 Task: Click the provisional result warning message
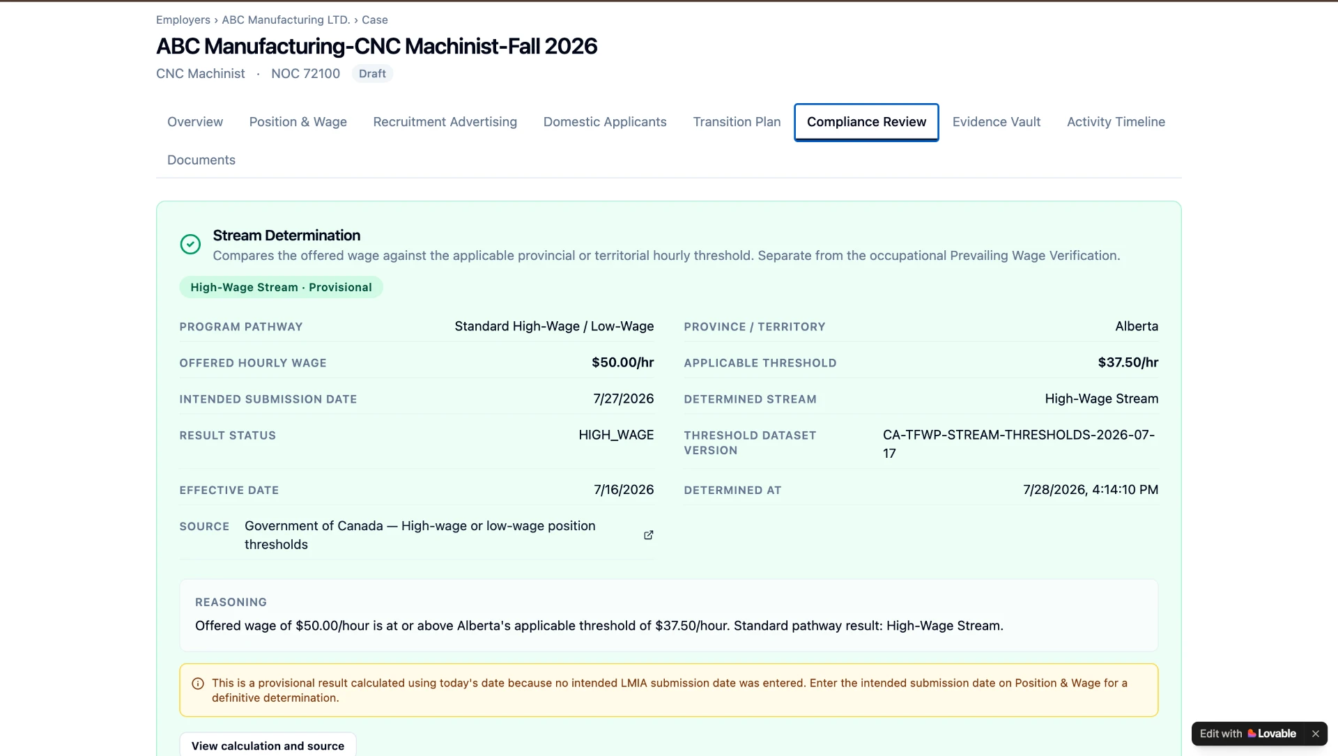click(670, 691)
